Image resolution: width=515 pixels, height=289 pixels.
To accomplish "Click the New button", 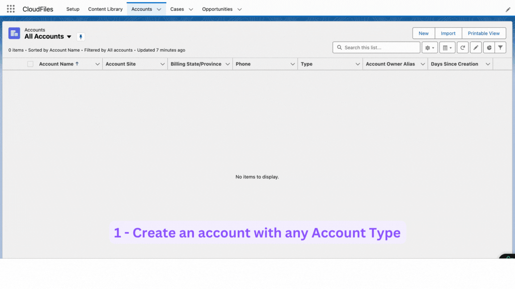I will 423,33.
